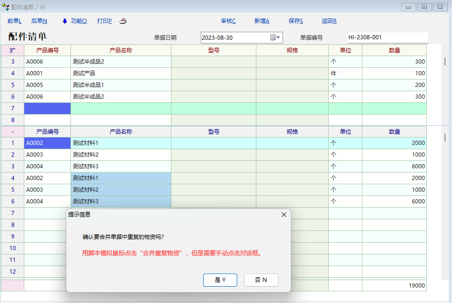Select product code cell A0002 in row 1
This screenshot has height=303, width=452.
coord(47,143)
